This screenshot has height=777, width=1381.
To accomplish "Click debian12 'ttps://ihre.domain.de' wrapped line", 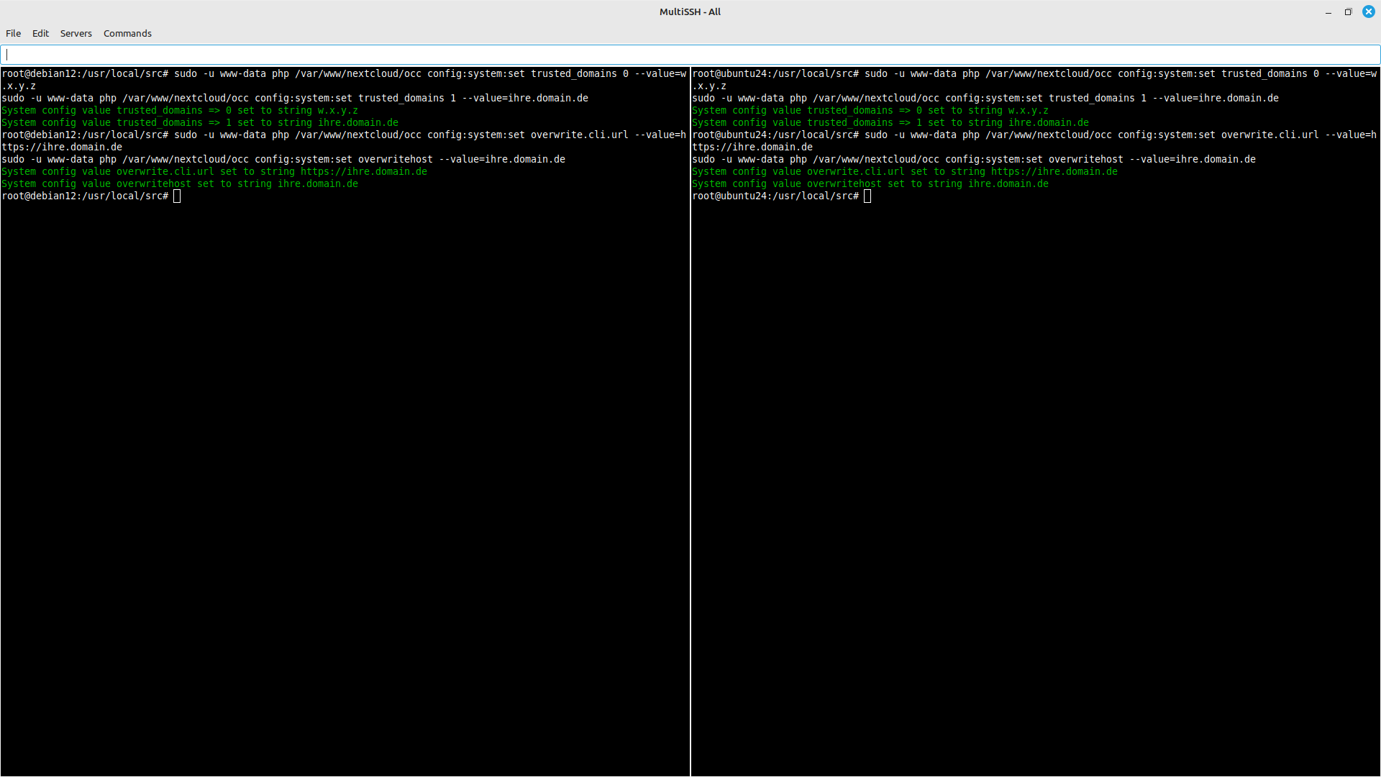I will tap(62, 147).
